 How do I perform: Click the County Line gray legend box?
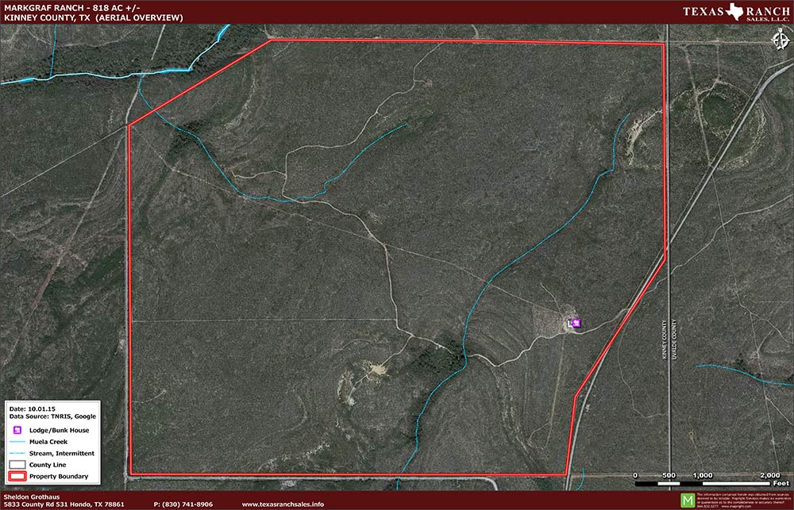(x=17, y=465)
